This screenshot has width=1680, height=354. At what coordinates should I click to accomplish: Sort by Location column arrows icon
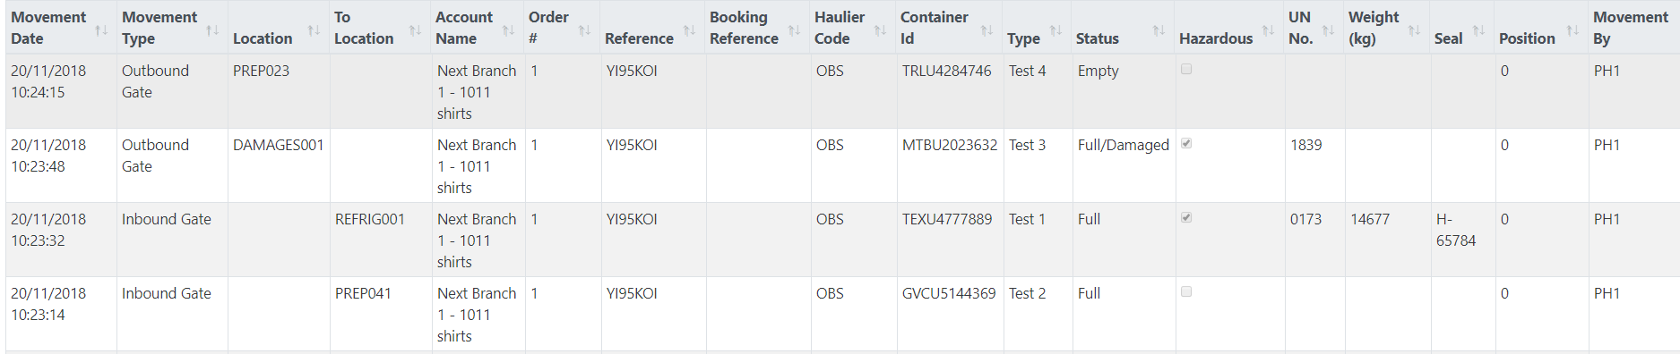coord(314,30)
